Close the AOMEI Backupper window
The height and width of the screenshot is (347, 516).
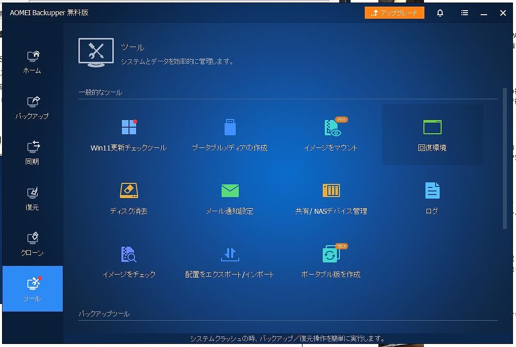503,13
